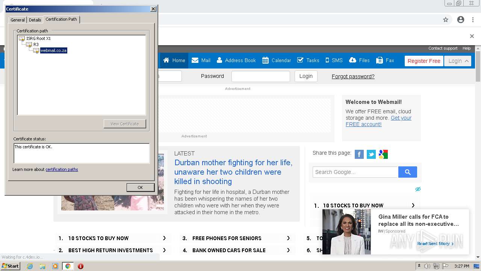This screenshot has height=271, width=481.
Task: Expand the Login dropdown in header
Action: [x=458, y=61]
